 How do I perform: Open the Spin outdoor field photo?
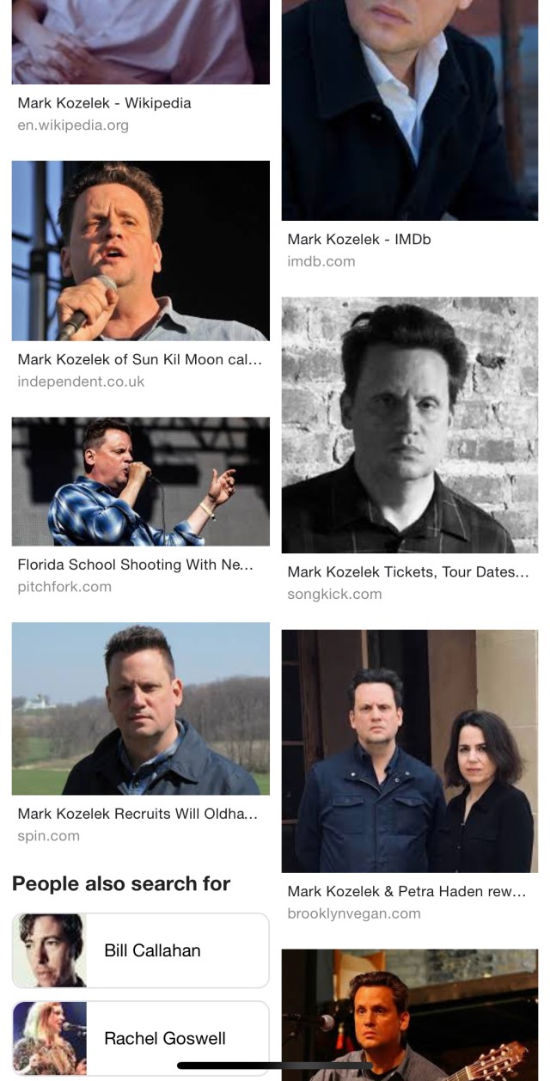[x=141, y=709]
